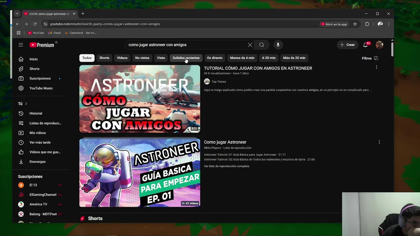Click the YouTube Premium logo
Image resolution: width=420 pixels, height=236 pixels.
[42, 45]
